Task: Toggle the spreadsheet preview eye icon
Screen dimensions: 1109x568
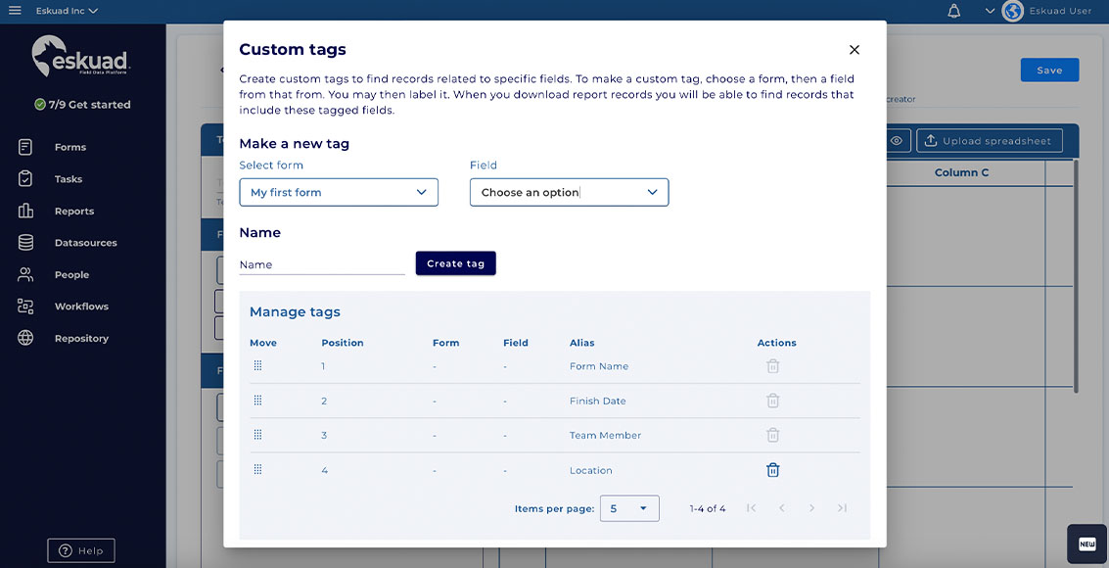Action: (x=896, y=140)
